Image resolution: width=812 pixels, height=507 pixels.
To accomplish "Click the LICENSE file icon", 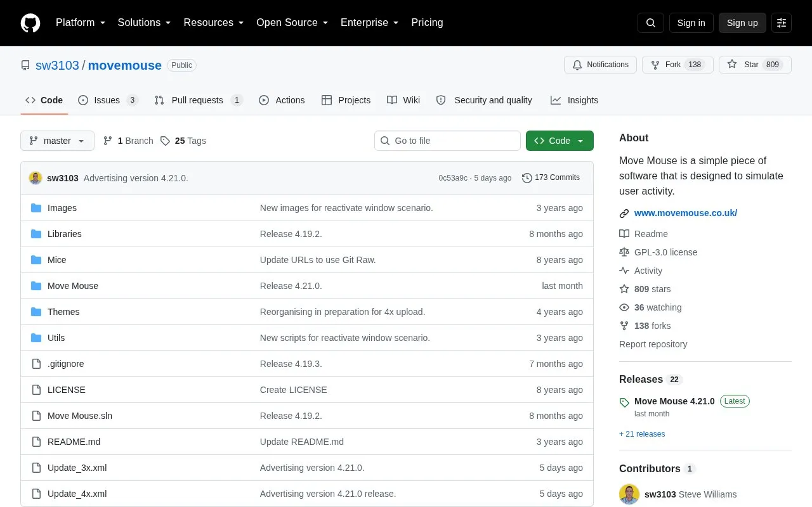I will (36, 390).
